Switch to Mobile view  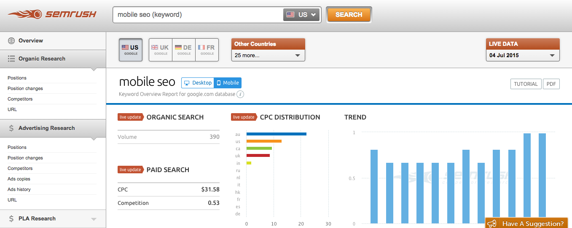[228, 83]
